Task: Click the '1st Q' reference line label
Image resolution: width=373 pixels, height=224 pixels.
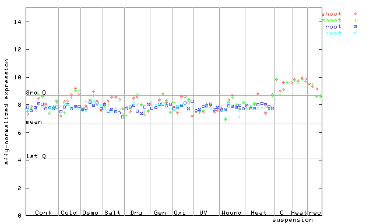Action: [36, 156]
